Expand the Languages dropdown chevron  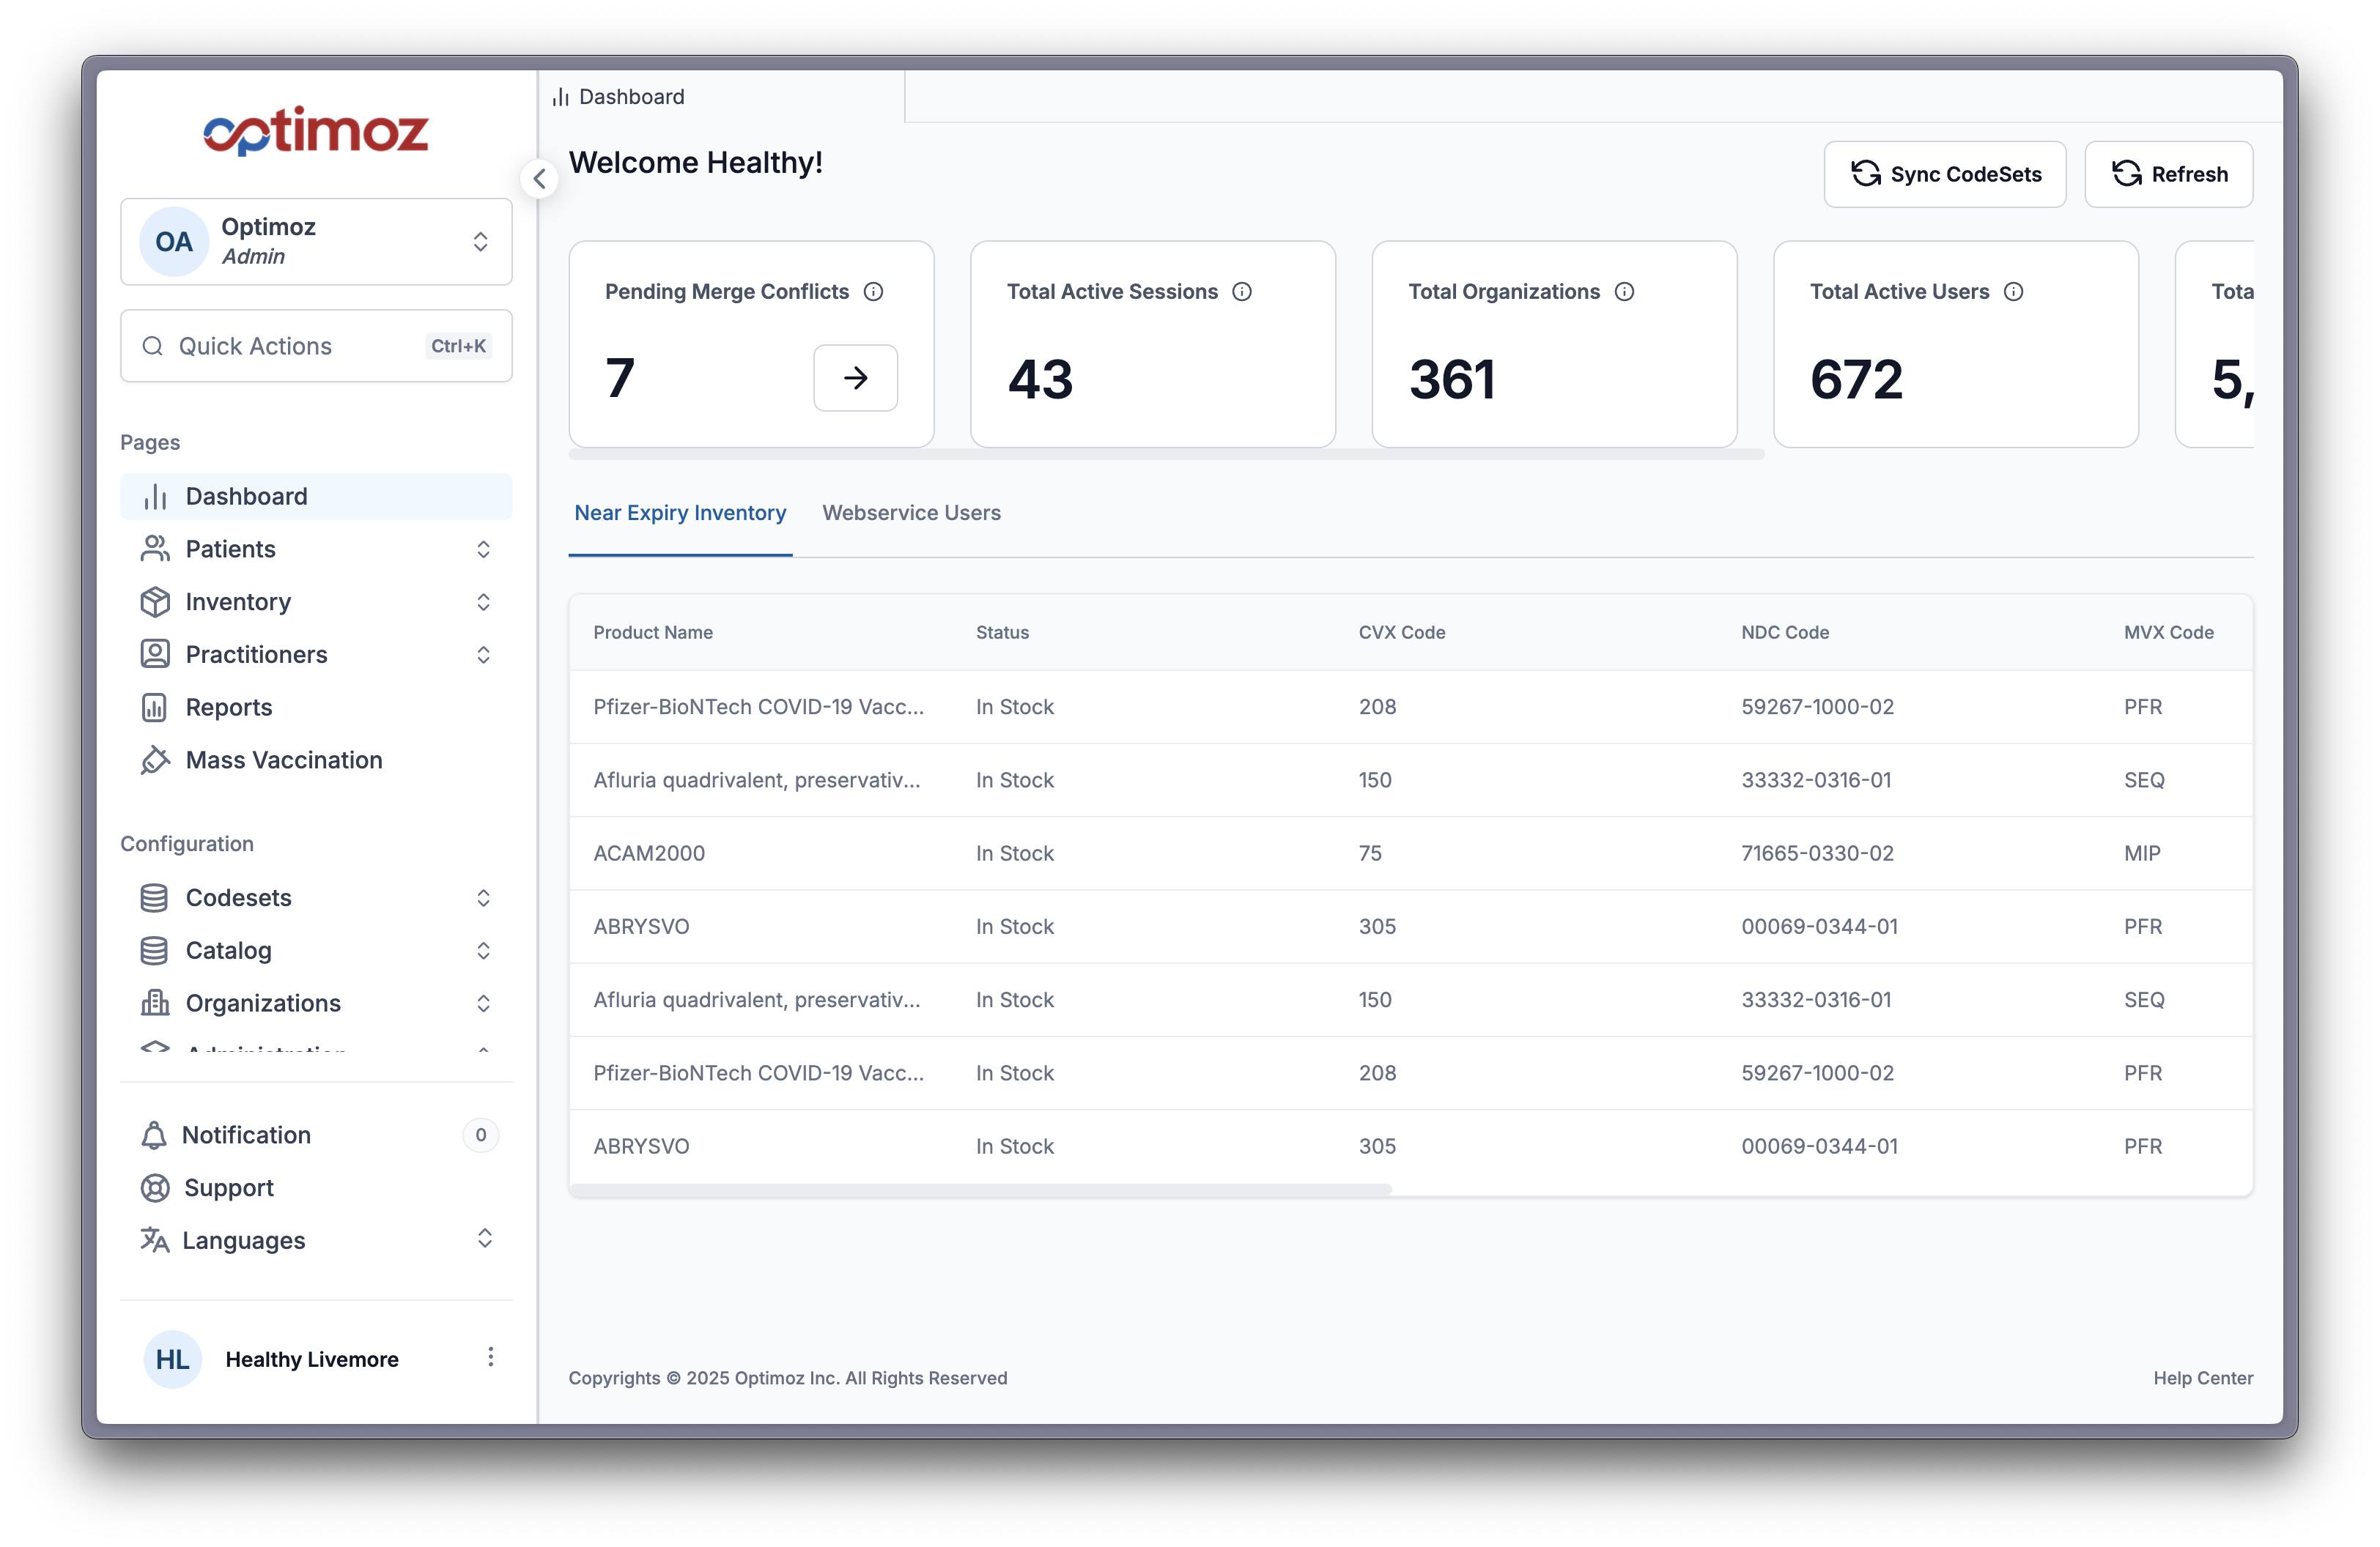click(486, 1239)
